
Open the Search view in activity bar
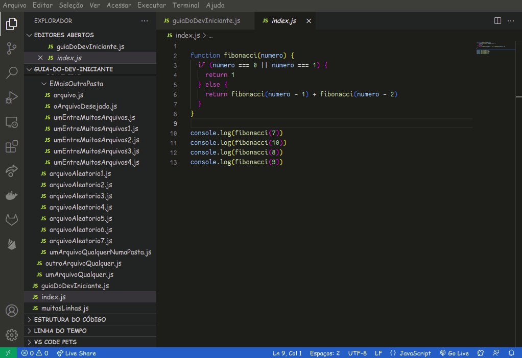click(12, 73)
